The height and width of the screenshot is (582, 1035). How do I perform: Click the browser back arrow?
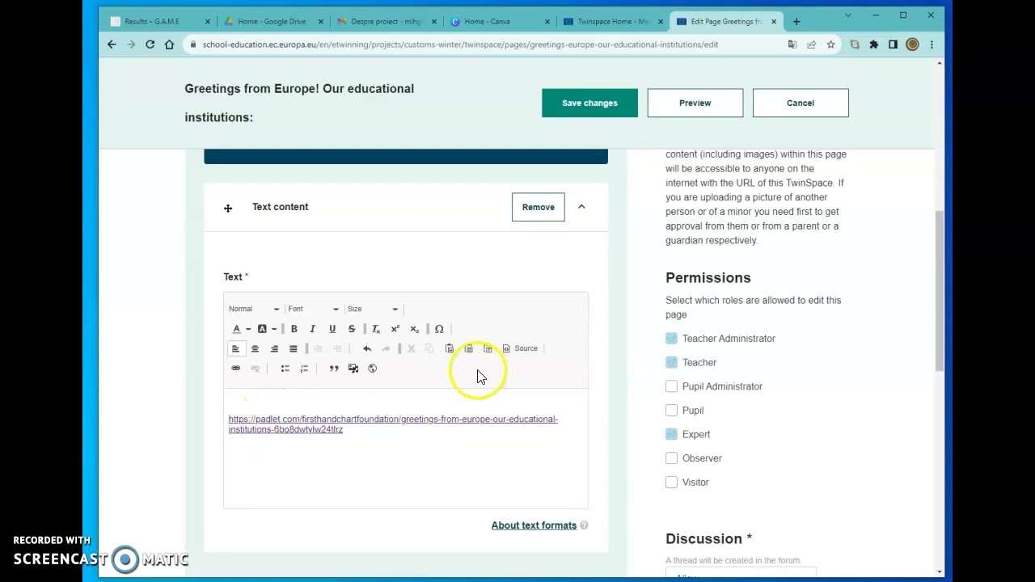pos(112,44)
